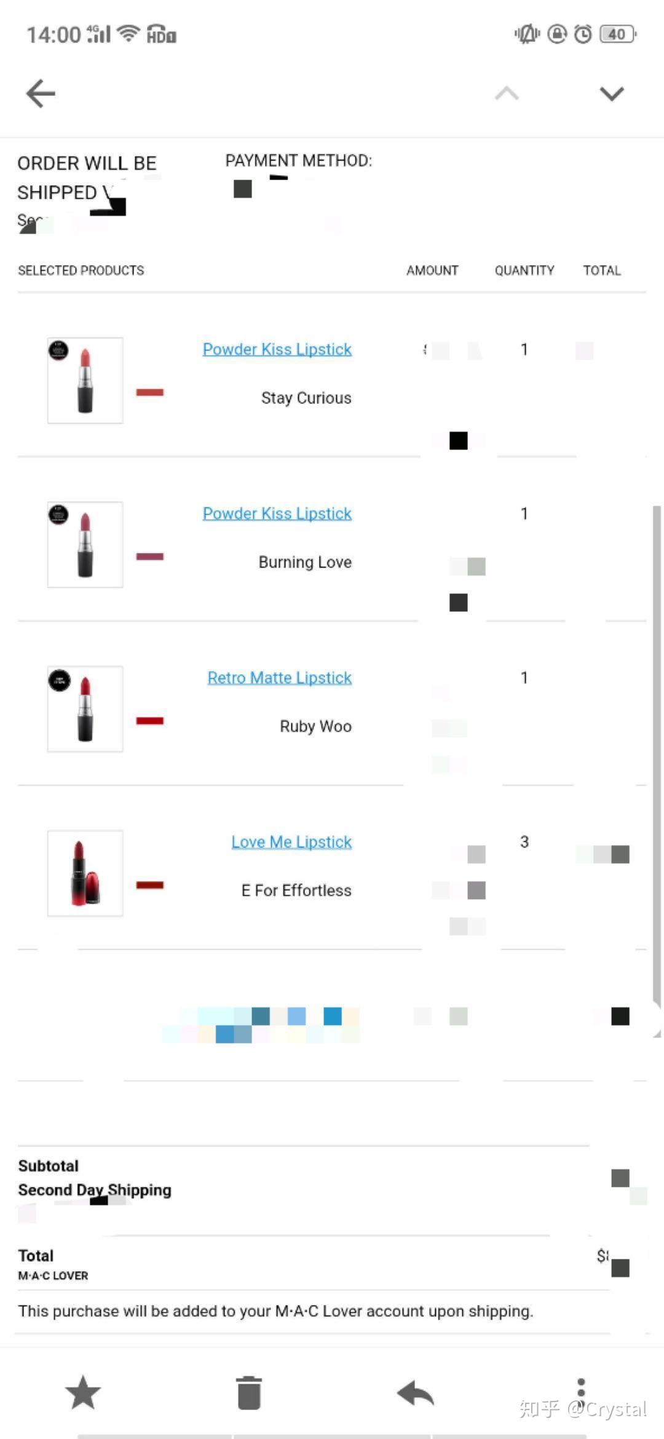664x1439 pixels.
Task: Tap the Ruby Woo lipstick thumbnail
Action: click(x=85, y=708)
